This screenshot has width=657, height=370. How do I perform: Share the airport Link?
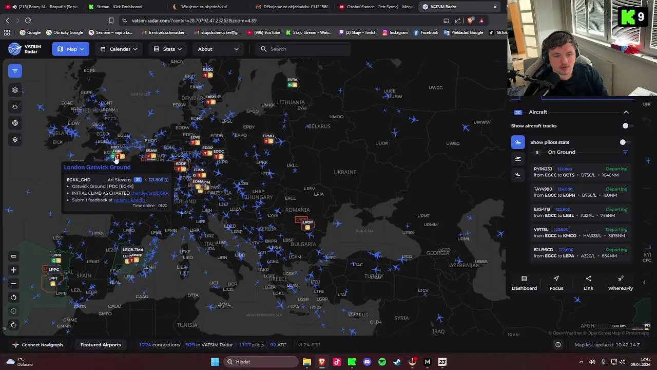coord(588,283)
